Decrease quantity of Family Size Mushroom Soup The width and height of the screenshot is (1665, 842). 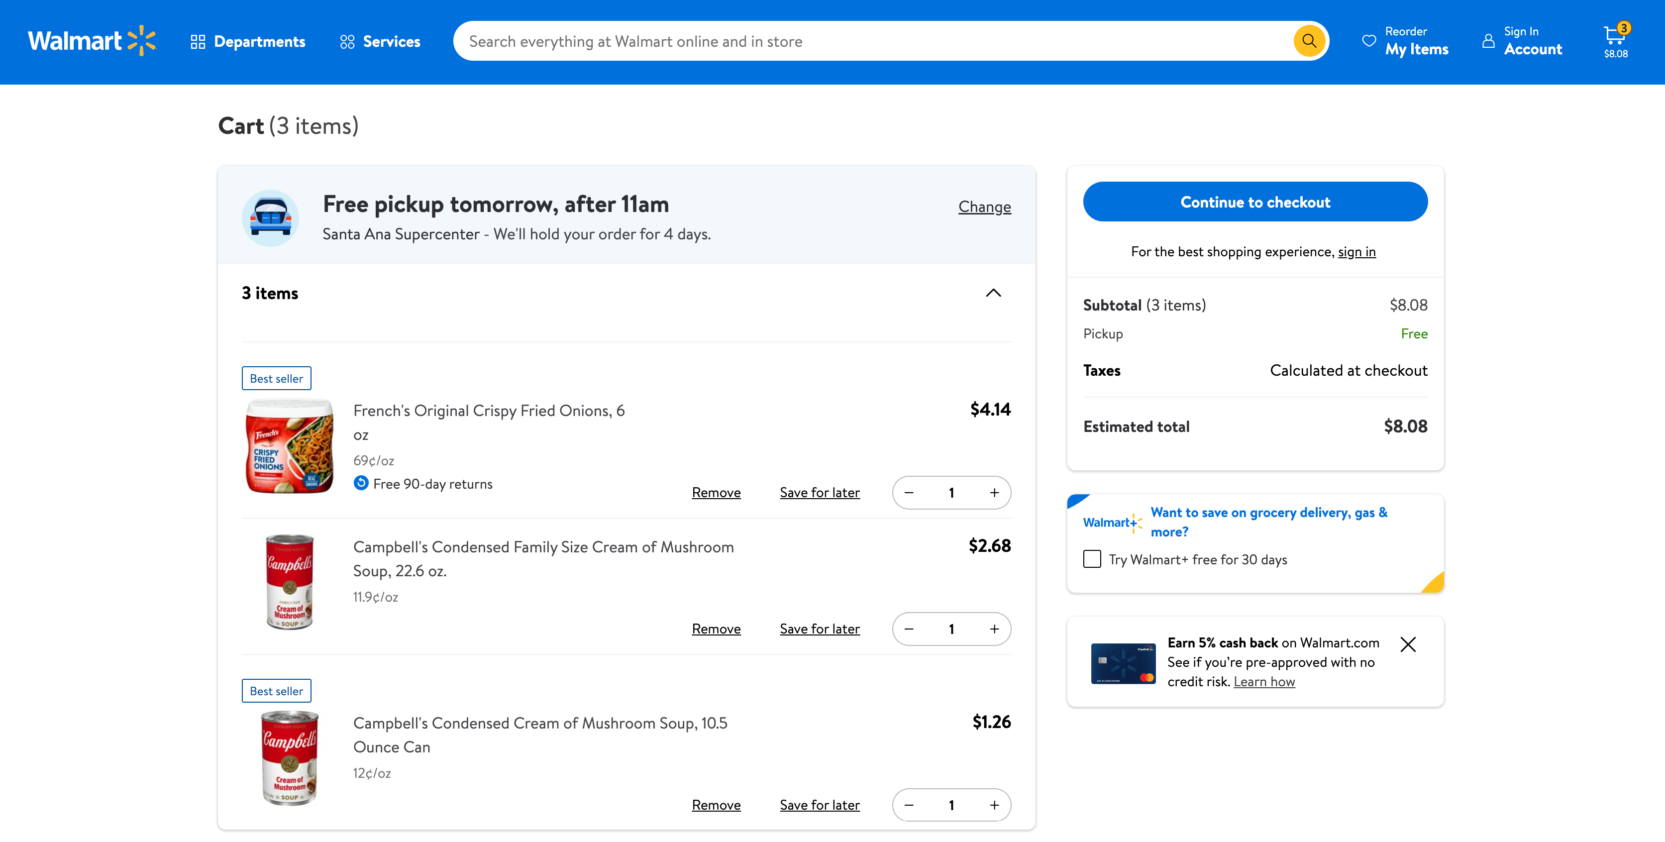click(909, 629)
